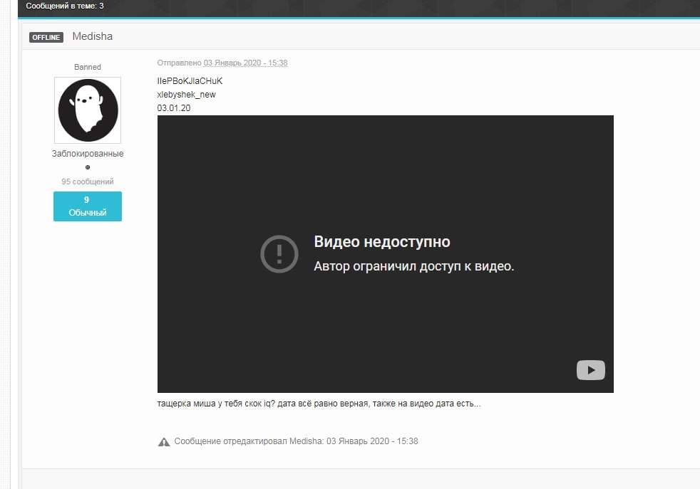Click the YouTube logo in the video player
The width and height of the screenshot is (700, 489).
590,370
